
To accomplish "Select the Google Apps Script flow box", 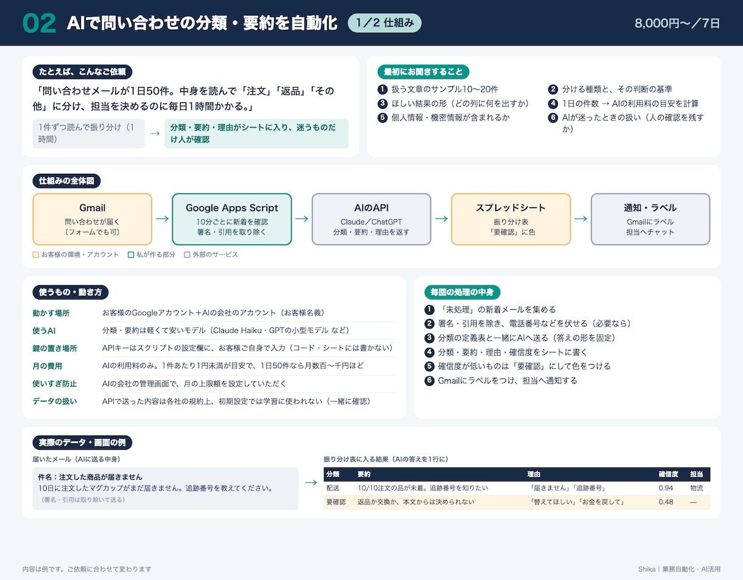I will click(232, 219).
